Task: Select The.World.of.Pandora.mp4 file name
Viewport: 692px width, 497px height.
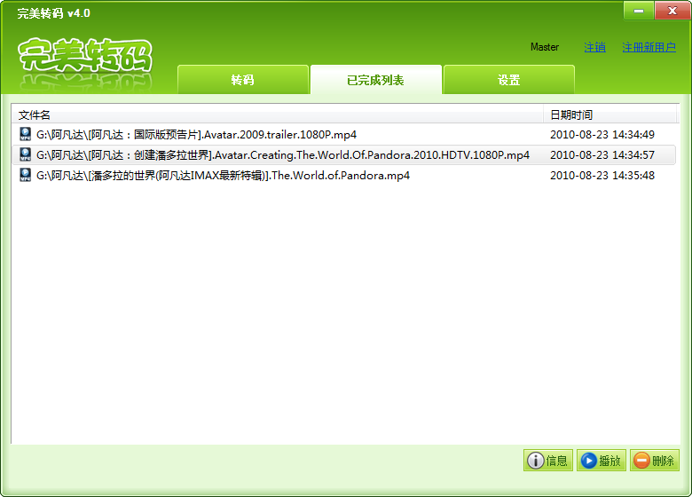Action: (x=223, y=175)
